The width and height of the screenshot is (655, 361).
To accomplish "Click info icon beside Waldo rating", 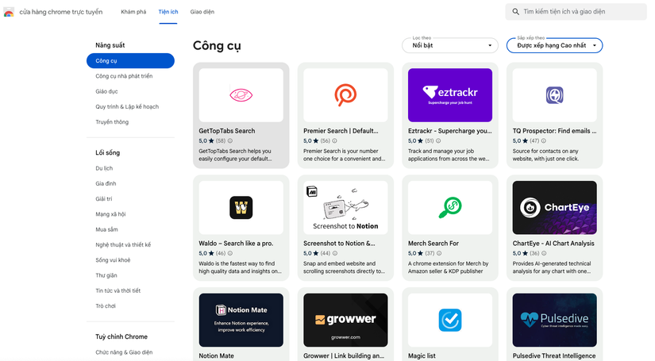I will [x=230, y=253].
